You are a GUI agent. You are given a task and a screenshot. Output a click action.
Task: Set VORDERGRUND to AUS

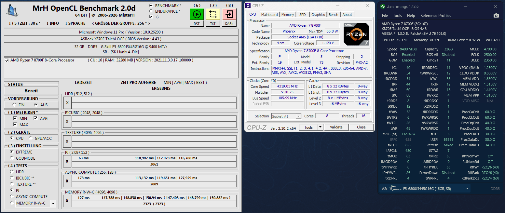tap(36, 105)
